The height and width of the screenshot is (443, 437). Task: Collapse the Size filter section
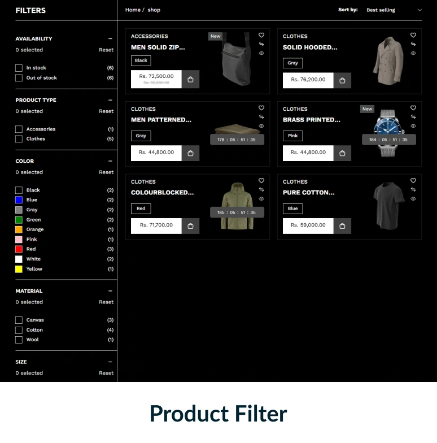[110, 362]
